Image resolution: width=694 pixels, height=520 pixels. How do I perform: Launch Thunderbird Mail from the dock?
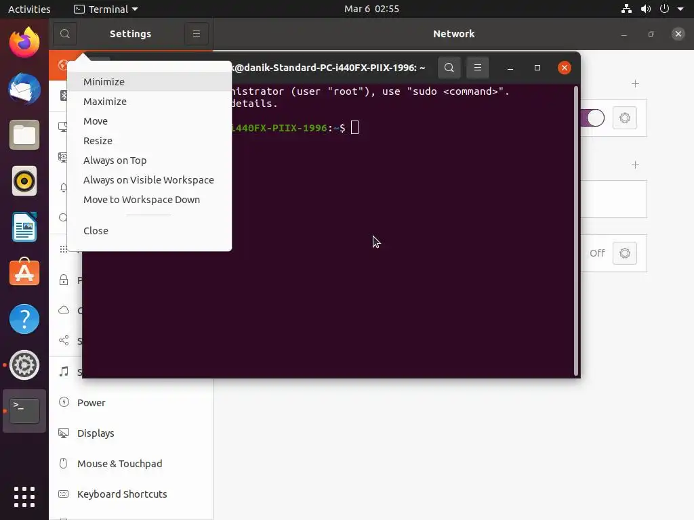pos(24,89)
